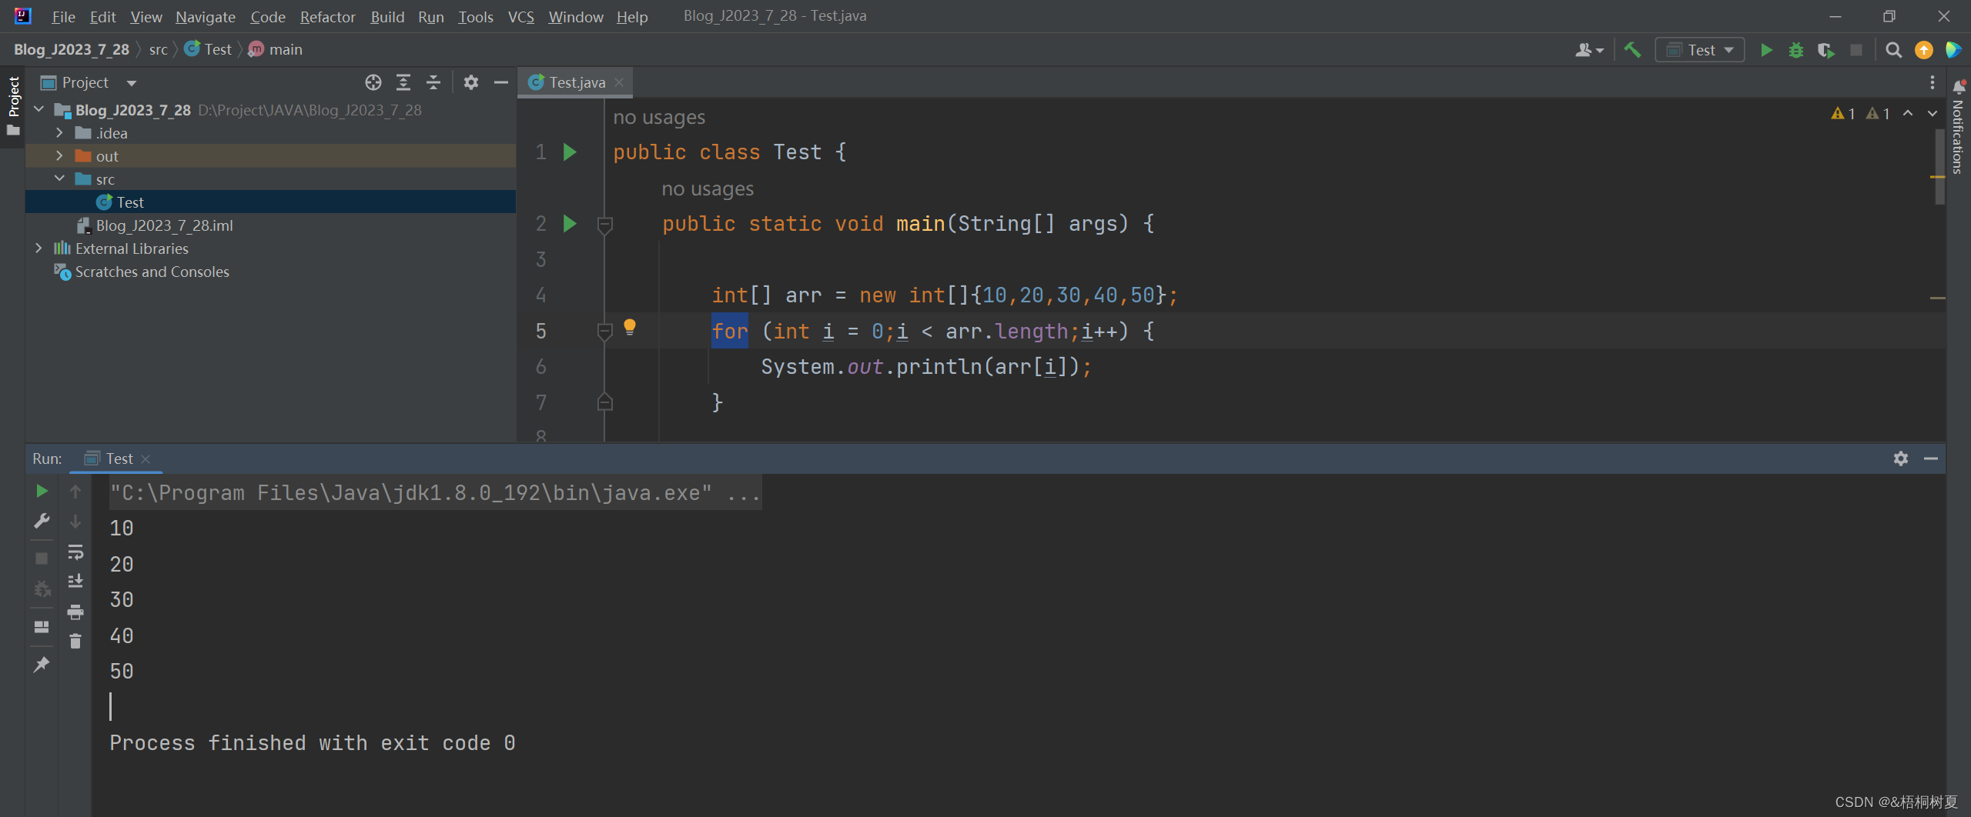The width and height of the screenshot is (1971, 817).
Task: Fold the for loop at line 5
Action: pos(605,332)
